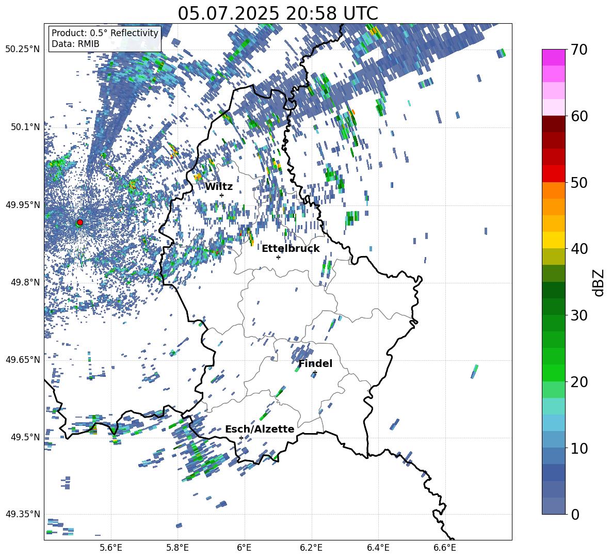The height and width of the screenshot is (558, 611).
Task: Click the 49.65°N latitude label
Action: (x=23, y=359)
